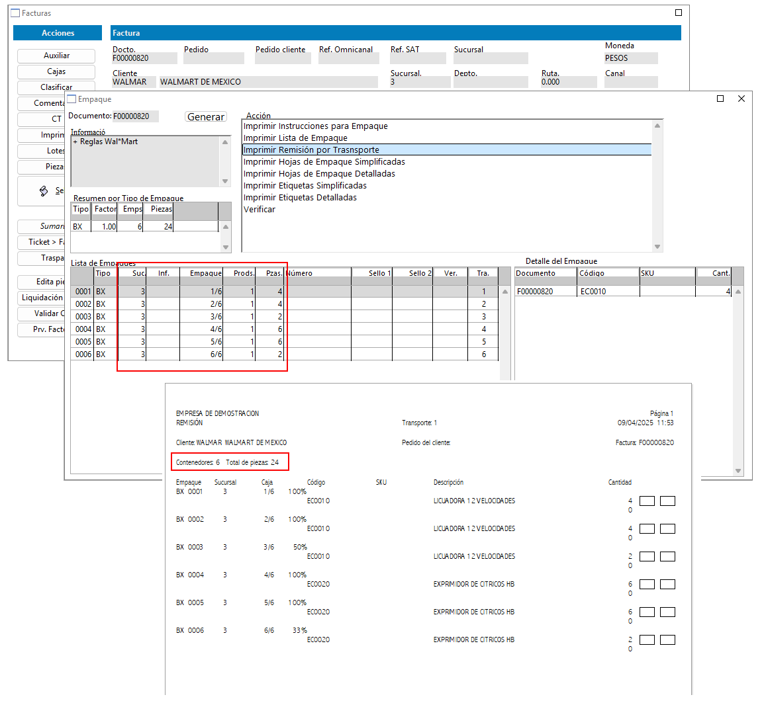Choose Imprimir Etiquetas Detalladas action

[447, 198]
